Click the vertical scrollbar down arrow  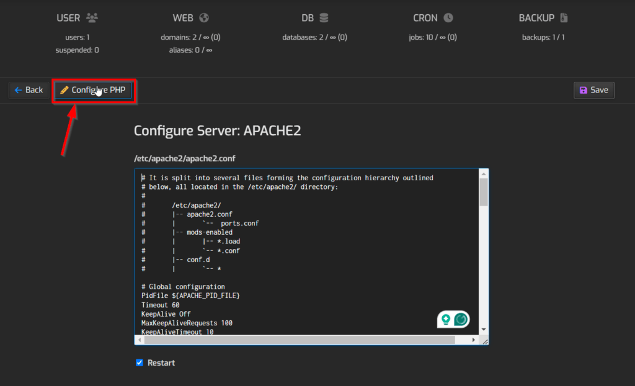coord(483,330)
